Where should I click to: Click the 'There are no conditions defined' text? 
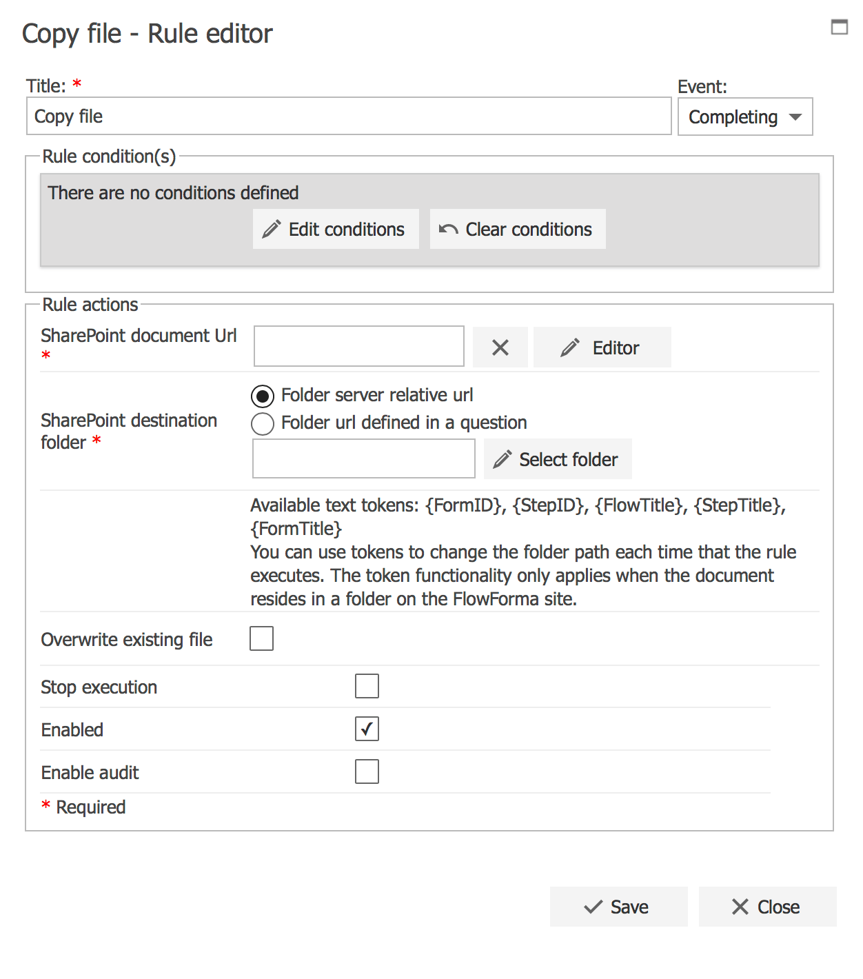point(173,192)
